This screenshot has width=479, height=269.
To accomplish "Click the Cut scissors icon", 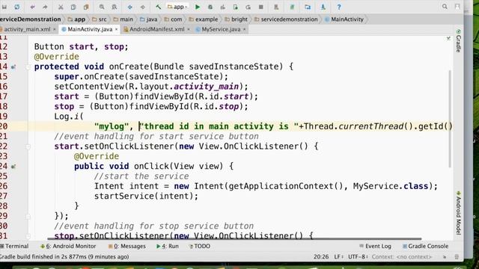I will 61,7.
